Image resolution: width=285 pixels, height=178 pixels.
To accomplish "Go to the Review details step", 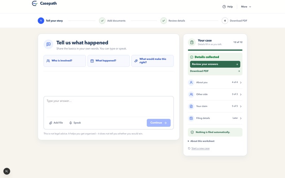I will coord(173,21).
